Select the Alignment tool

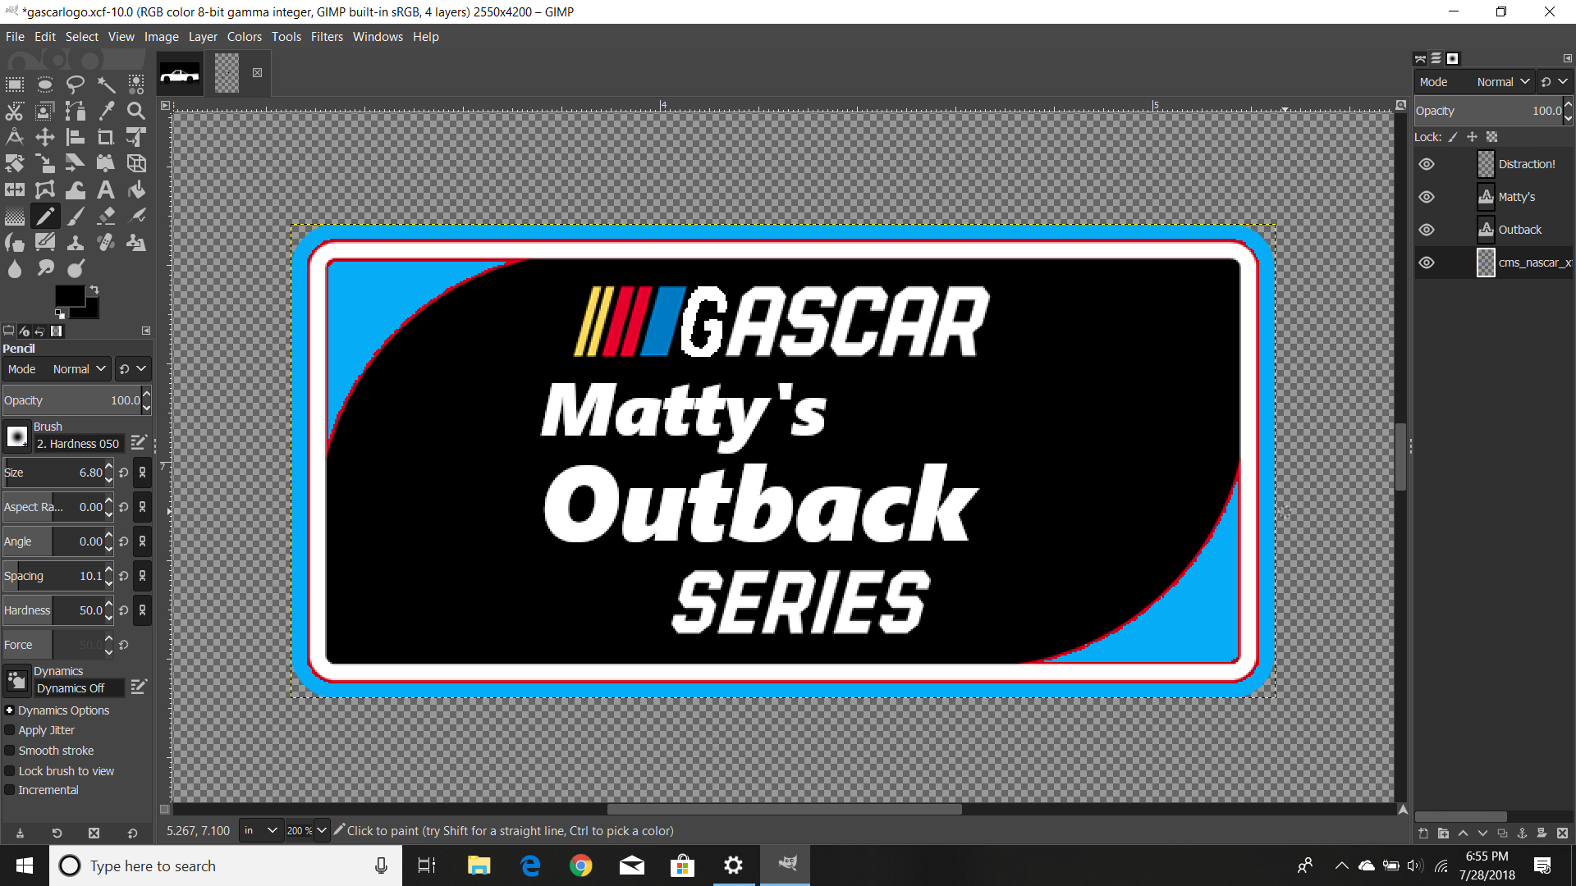[76, 137]
